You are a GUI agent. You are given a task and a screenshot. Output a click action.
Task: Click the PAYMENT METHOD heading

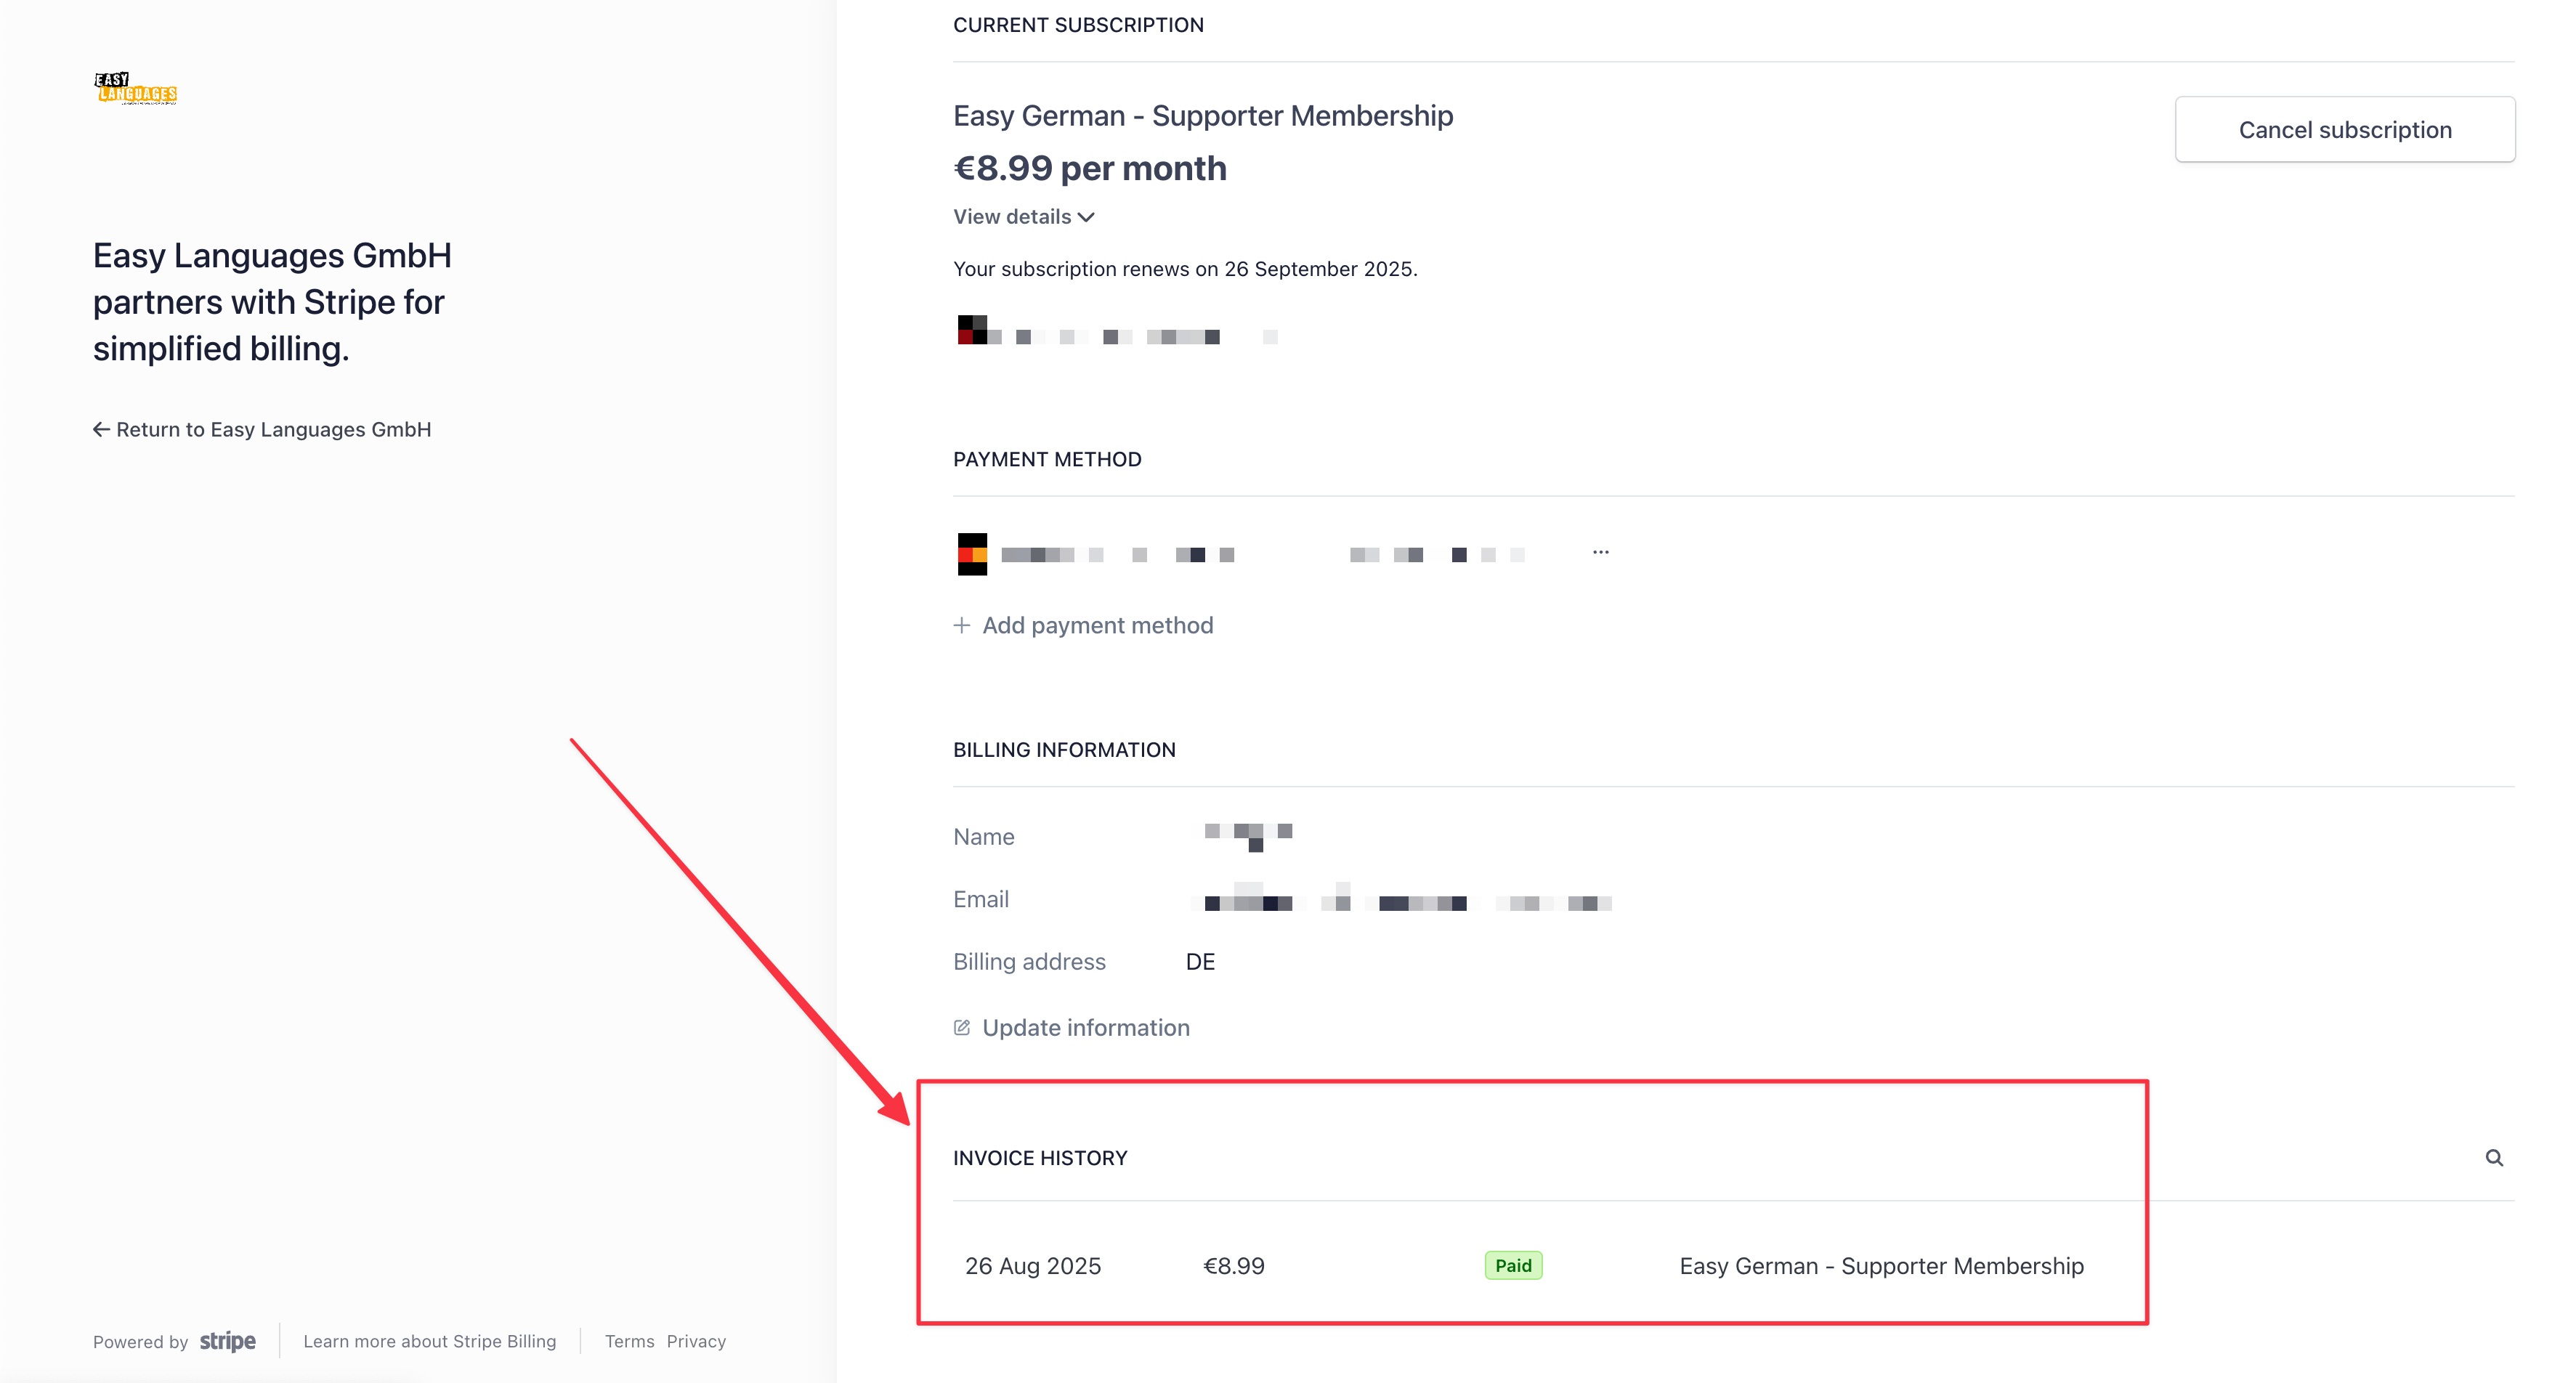pyautogui.click(x=1047, y=460)
